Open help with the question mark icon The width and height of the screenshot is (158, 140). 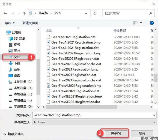pyautogui.click(x=152, y=23)
